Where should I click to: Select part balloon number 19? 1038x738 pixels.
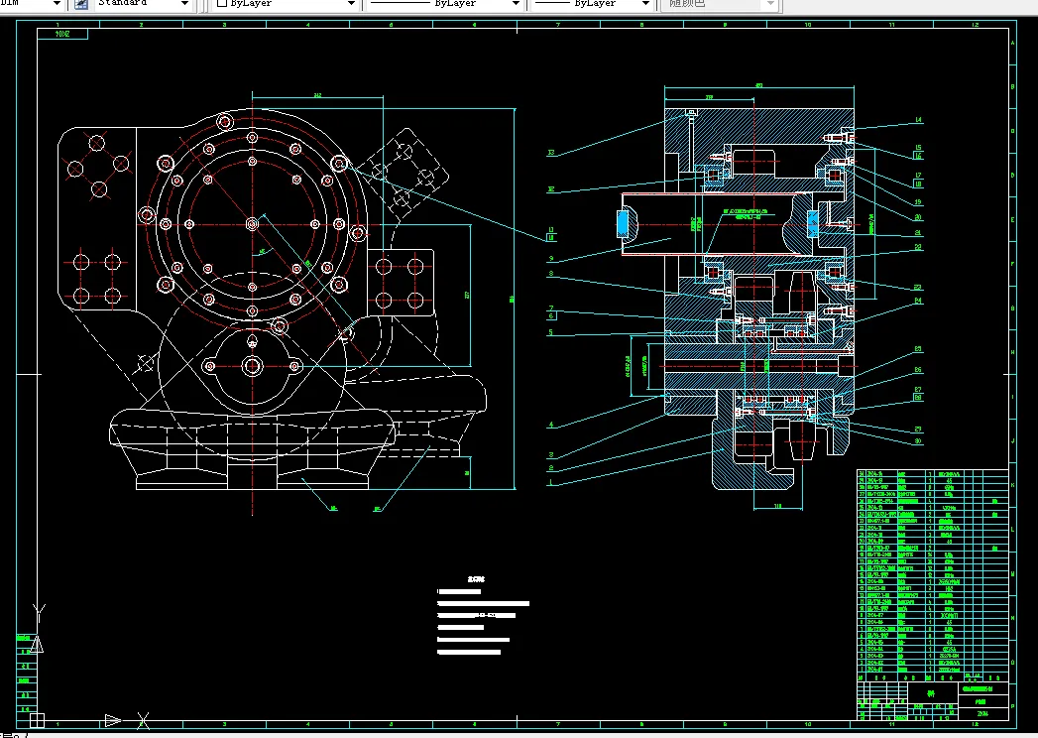918,202
